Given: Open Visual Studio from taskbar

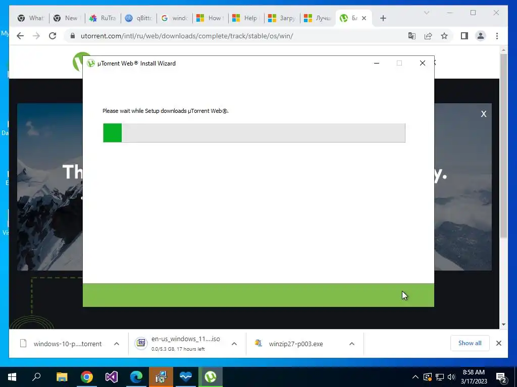Looking at the screenshot, I should pyautogui.click(x=112, y=377).
